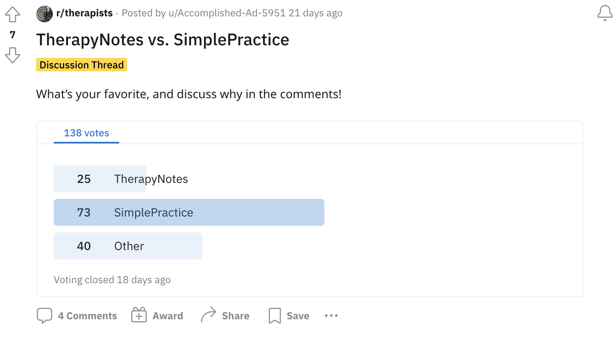
Task: Open the Discussion Thread flair filter
Action: click(81, 65)
